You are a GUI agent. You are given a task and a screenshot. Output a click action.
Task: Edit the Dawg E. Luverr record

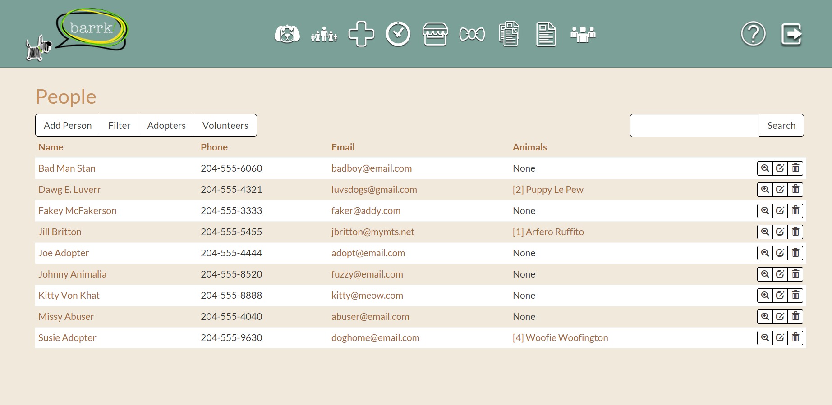780,190
